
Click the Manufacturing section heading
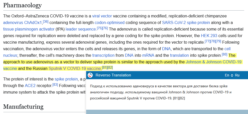pos(23,106)
